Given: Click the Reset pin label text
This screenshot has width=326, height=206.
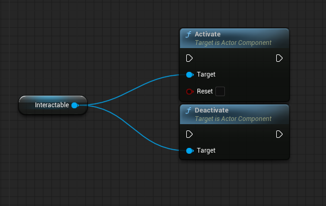Looking at the screenshot, I should pos(205,91).
